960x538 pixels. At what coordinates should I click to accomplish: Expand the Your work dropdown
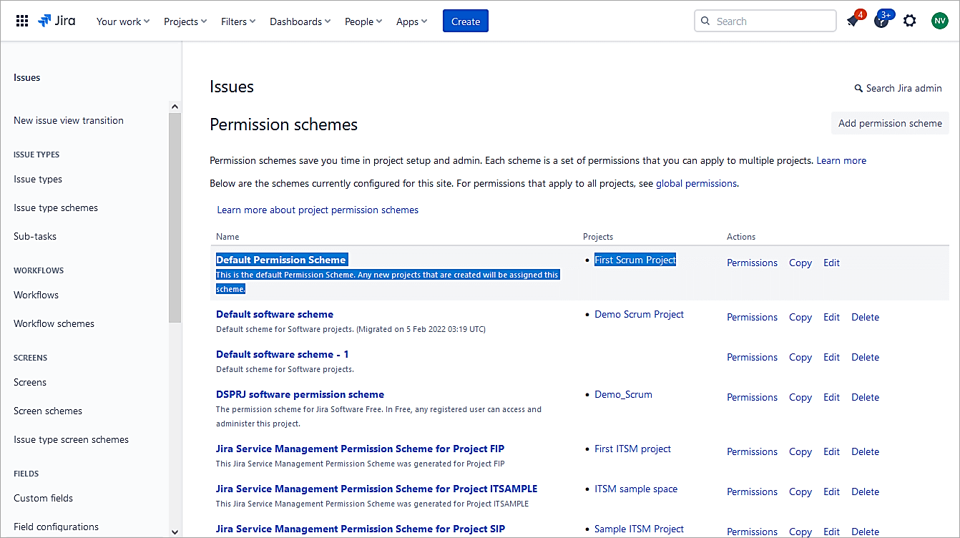pyautogui.click(x=123, y=21)
